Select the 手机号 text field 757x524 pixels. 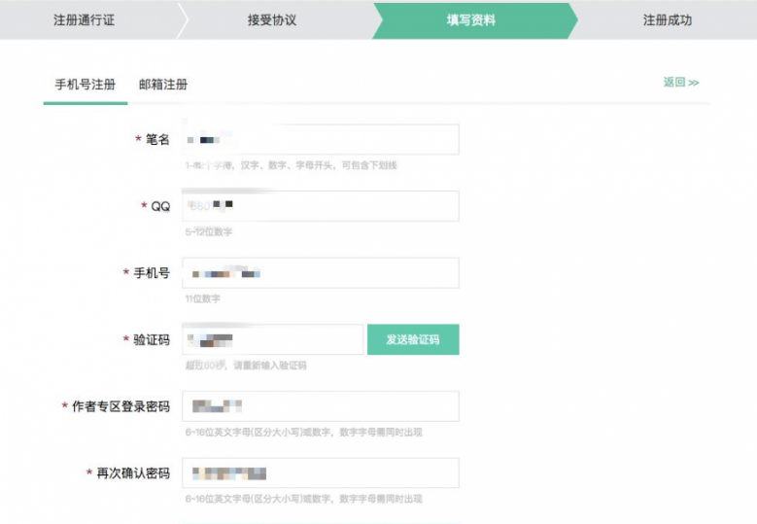click(x=321, y=273)
